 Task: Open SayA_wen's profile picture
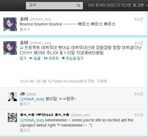[12, 118]
